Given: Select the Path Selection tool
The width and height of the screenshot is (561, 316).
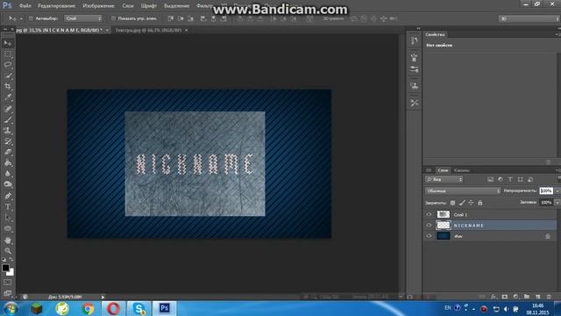Looking at the screenshot, I should tap(8, 218).
